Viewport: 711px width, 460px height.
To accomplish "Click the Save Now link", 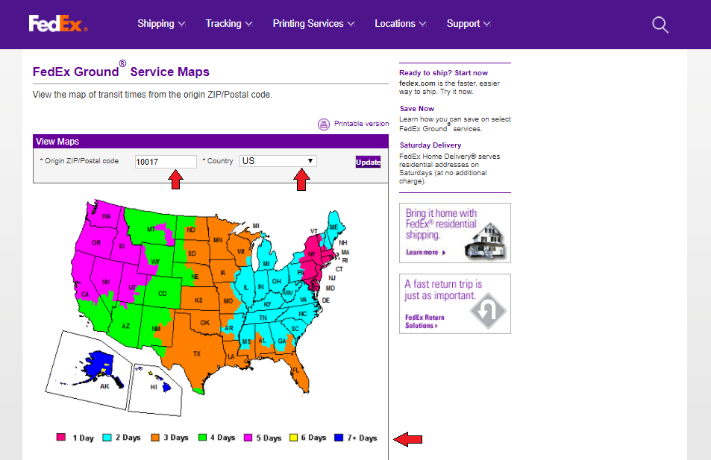I will click(x=417, y=109).
